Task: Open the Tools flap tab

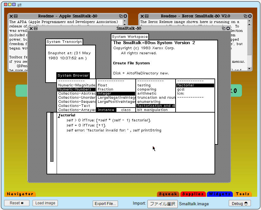Action: point(243,194)
